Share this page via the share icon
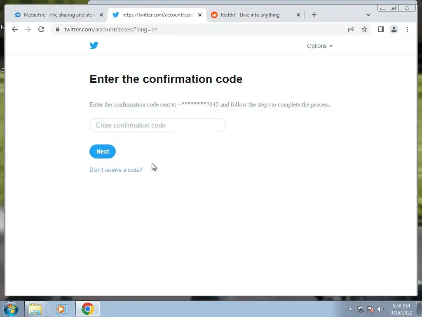422x317 pixels. [351, 29]
